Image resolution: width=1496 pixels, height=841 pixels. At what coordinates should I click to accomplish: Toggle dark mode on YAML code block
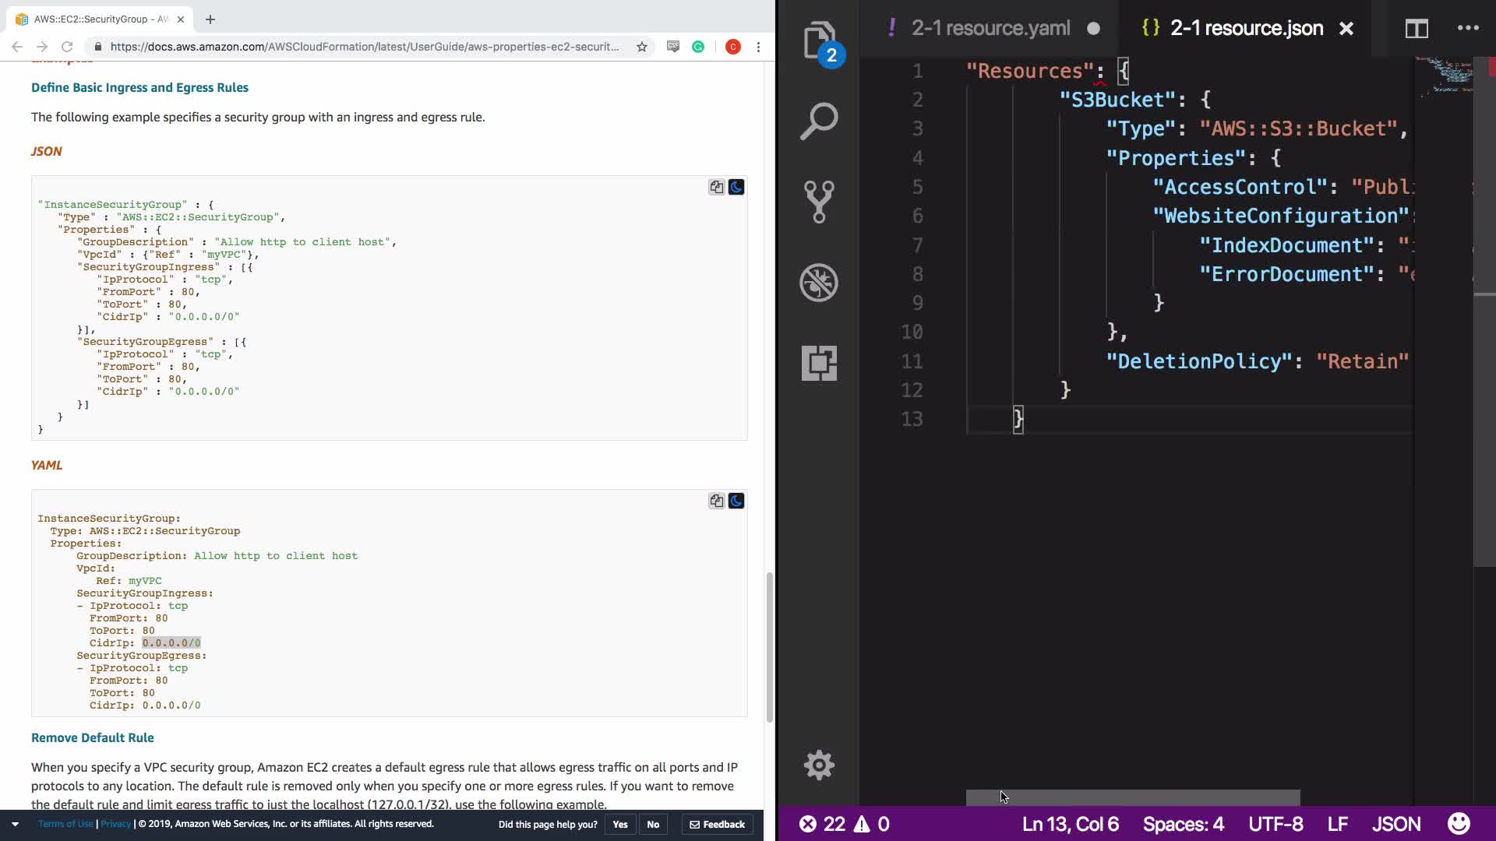click(x=736, y=501)
